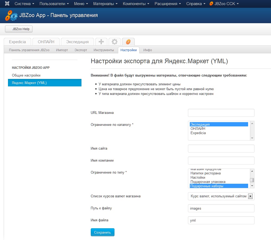Open the Инфо tab

(147, 50)
